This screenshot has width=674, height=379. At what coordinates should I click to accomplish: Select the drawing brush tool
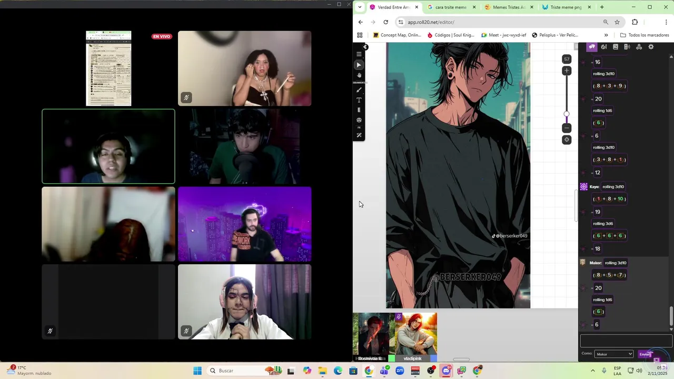(x=359, y=90)
